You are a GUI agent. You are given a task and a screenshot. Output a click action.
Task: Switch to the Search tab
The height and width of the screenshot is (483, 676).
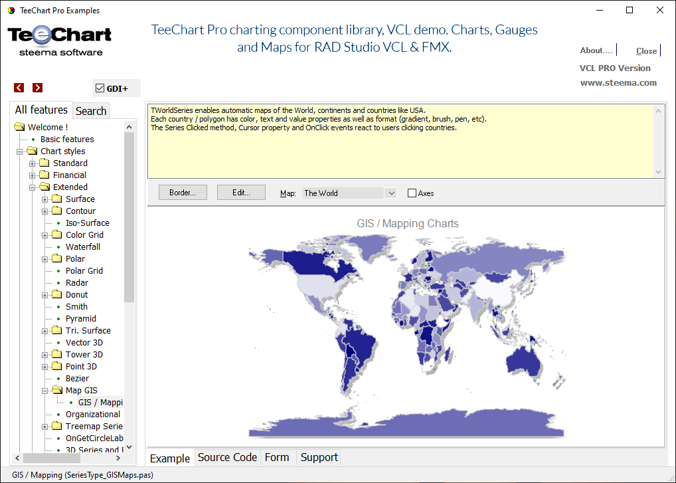[91, 111]
